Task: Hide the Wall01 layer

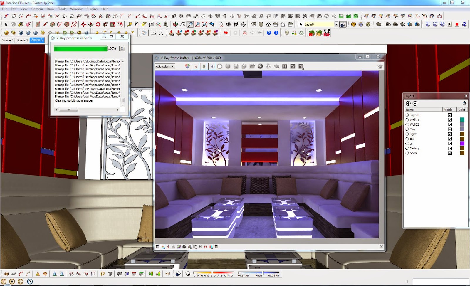Action: (450, 120)
